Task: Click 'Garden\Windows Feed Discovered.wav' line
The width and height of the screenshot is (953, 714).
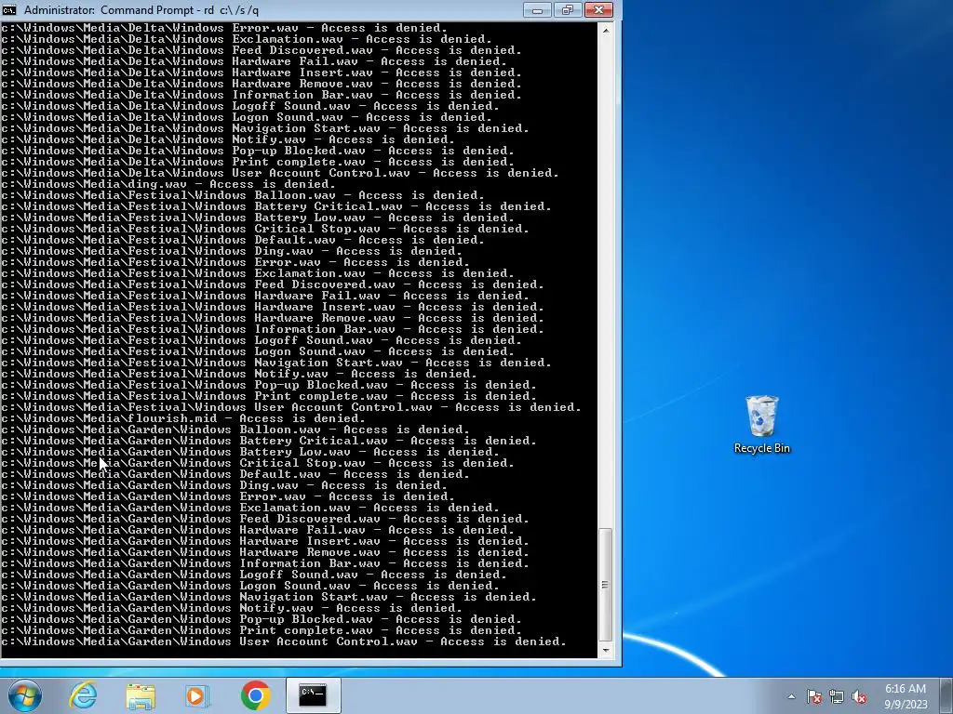Action: 265,519
